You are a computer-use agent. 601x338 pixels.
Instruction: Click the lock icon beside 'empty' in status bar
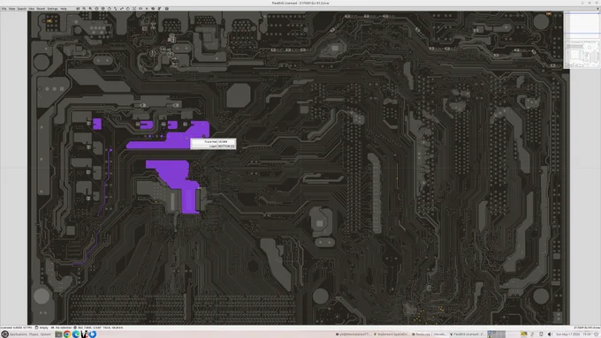click(x=36, y=327)
